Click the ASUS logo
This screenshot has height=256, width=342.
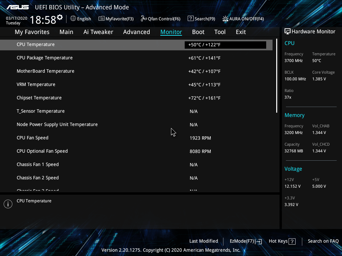(17, 7)
